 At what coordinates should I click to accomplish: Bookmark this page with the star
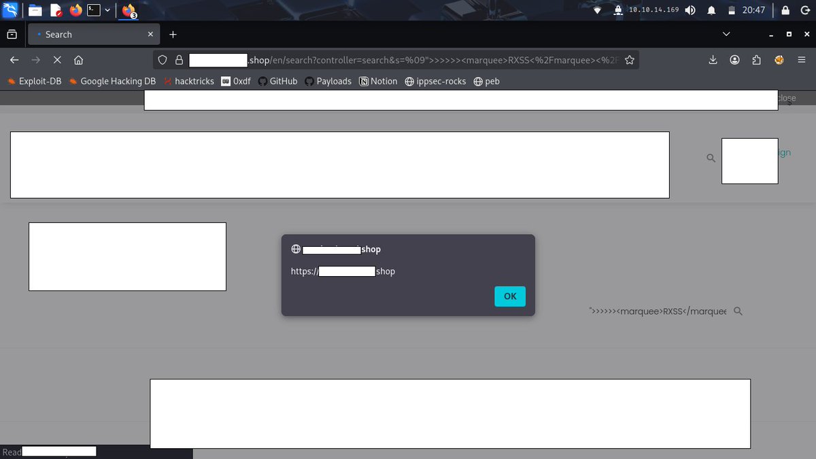tap(630, 60)
